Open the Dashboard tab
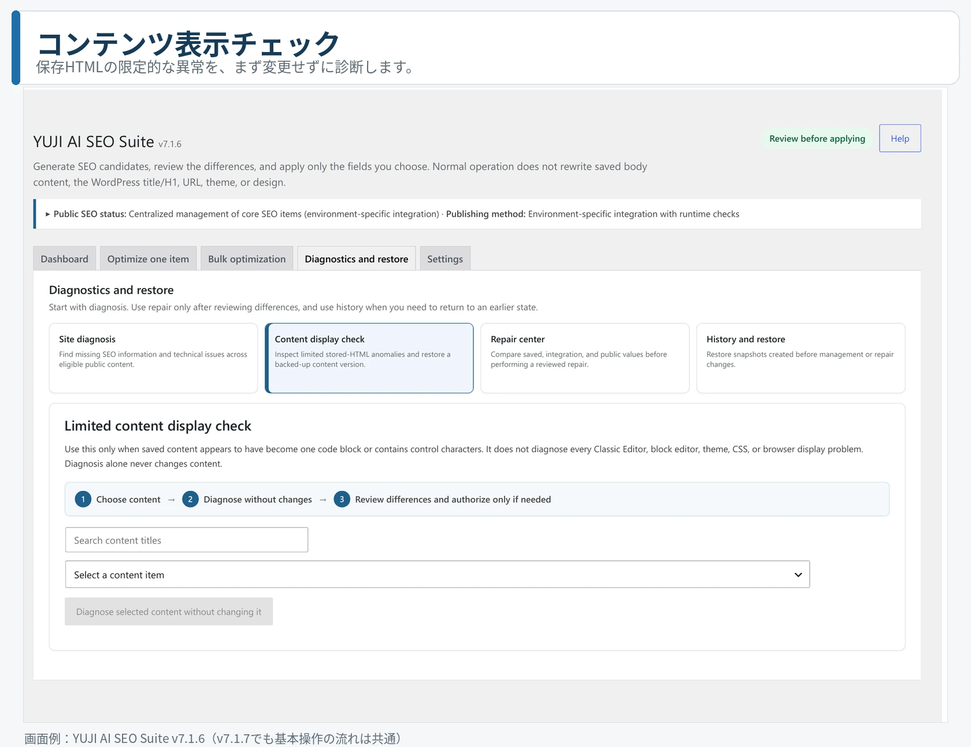This screenshot has height=747, width=971. [64, 258]
